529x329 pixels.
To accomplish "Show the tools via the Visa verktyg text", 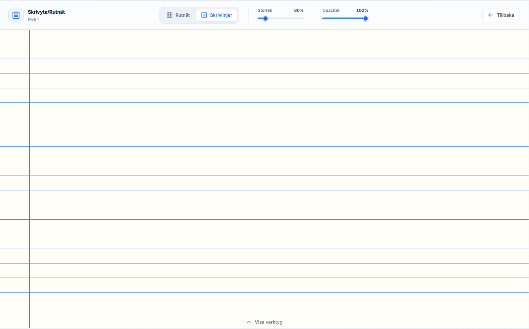I will click(269, 322).
